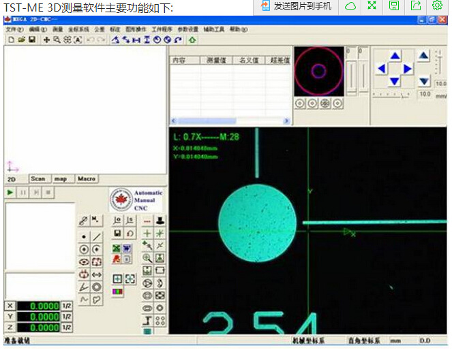Select the curve/spline measurement tool
452x352 pixels.
(84, 300)
